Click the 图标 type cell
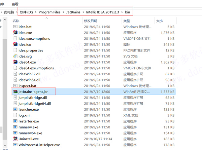 pos(127,44)
